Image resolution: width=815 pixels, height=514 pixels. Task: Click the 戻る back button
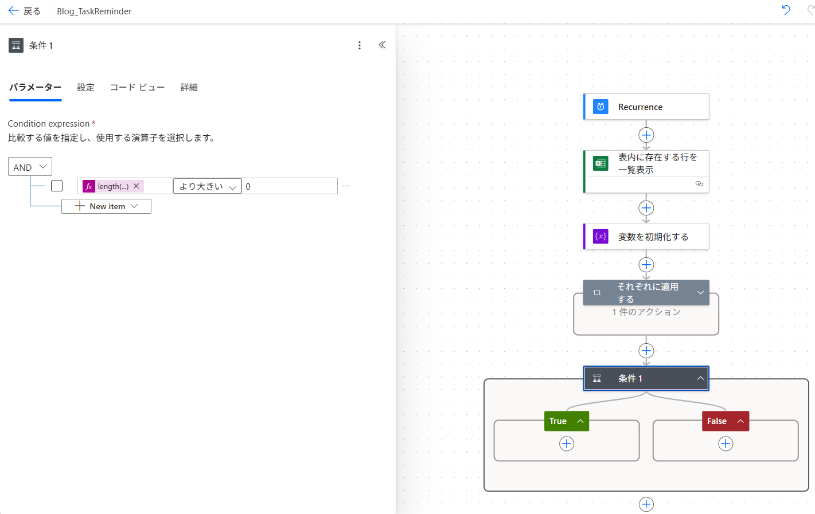(x=25, y=11)
